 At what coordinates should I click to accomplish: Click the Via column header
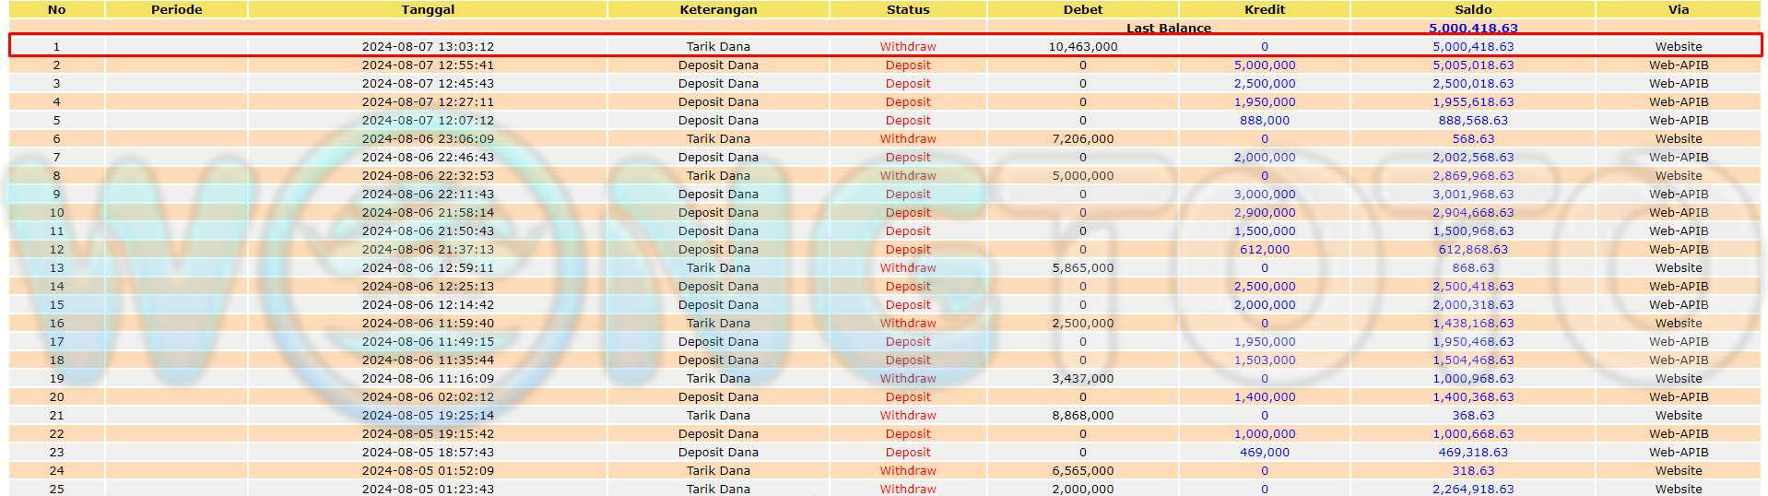tap(1678, 9)
